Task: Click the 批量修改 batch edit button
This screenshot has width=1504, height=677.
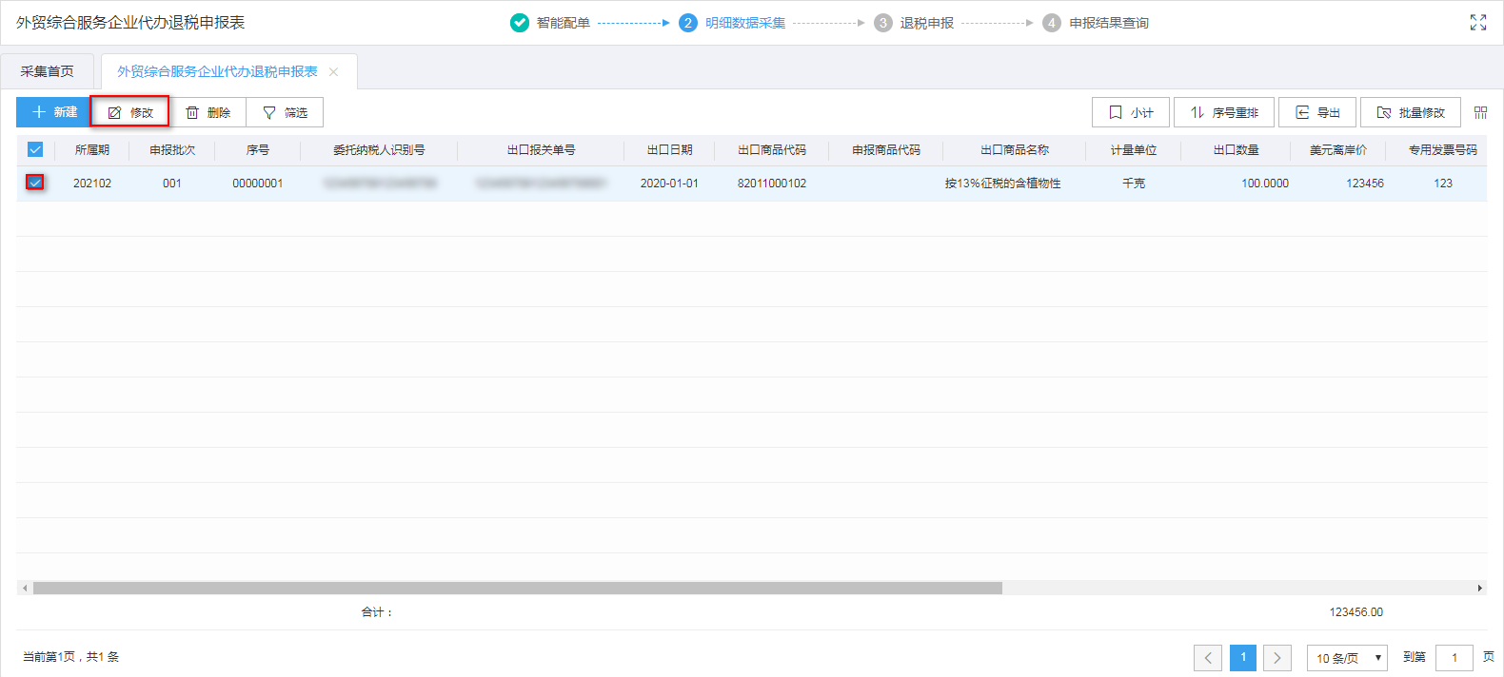Action: coord(1410,112)
